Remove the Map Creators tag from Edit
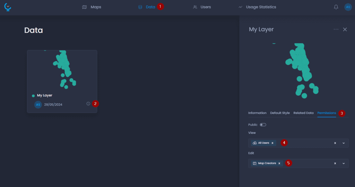This screenshot has height=187, width=355. 279,163
